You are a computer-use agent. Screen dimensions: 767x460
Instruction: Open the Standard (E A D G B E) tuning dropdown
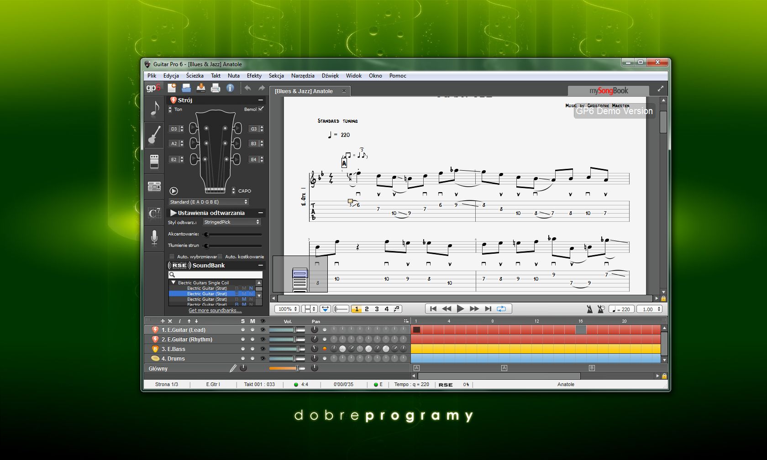click(x=209, y=202)
